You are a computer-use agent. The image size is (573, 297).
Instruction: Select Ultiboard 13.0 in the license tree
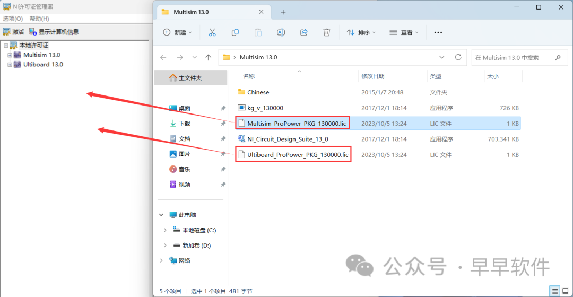click(43, 65)
